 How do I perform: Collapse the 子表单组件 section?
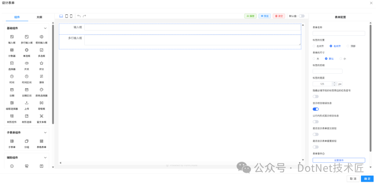45,132
